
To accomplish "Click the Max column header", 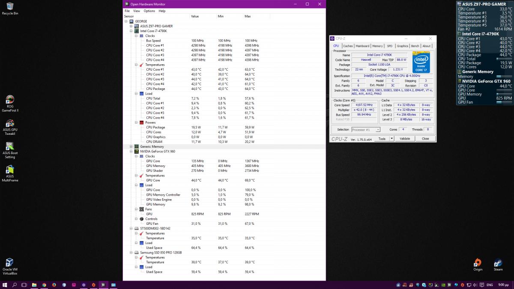I will coord(257,16).
